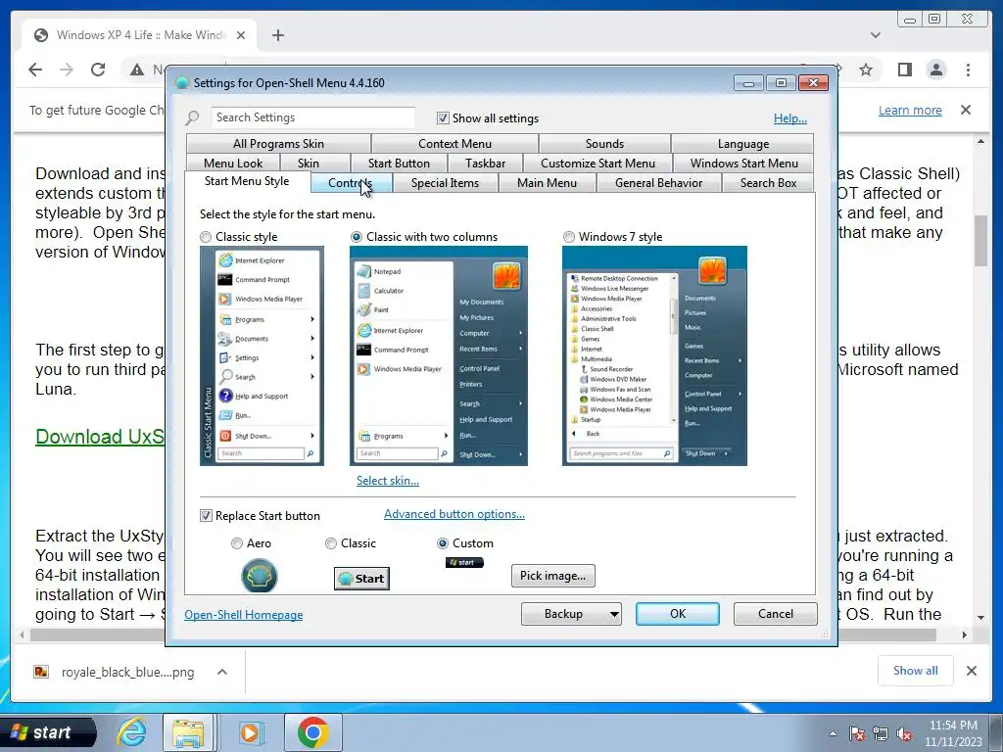
Task: Open the Chrome side panel
Action: pyautogui.click(x=904, y=70)
